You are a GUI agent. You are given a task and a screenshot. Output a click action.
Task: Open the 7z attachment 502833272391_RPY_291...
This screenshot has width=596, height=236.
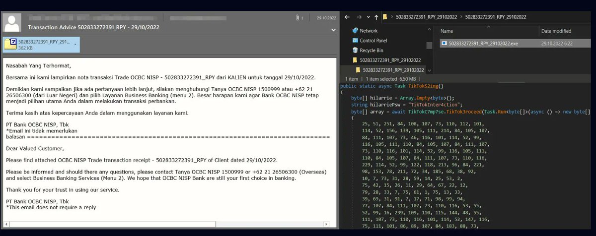pos(41,45)
